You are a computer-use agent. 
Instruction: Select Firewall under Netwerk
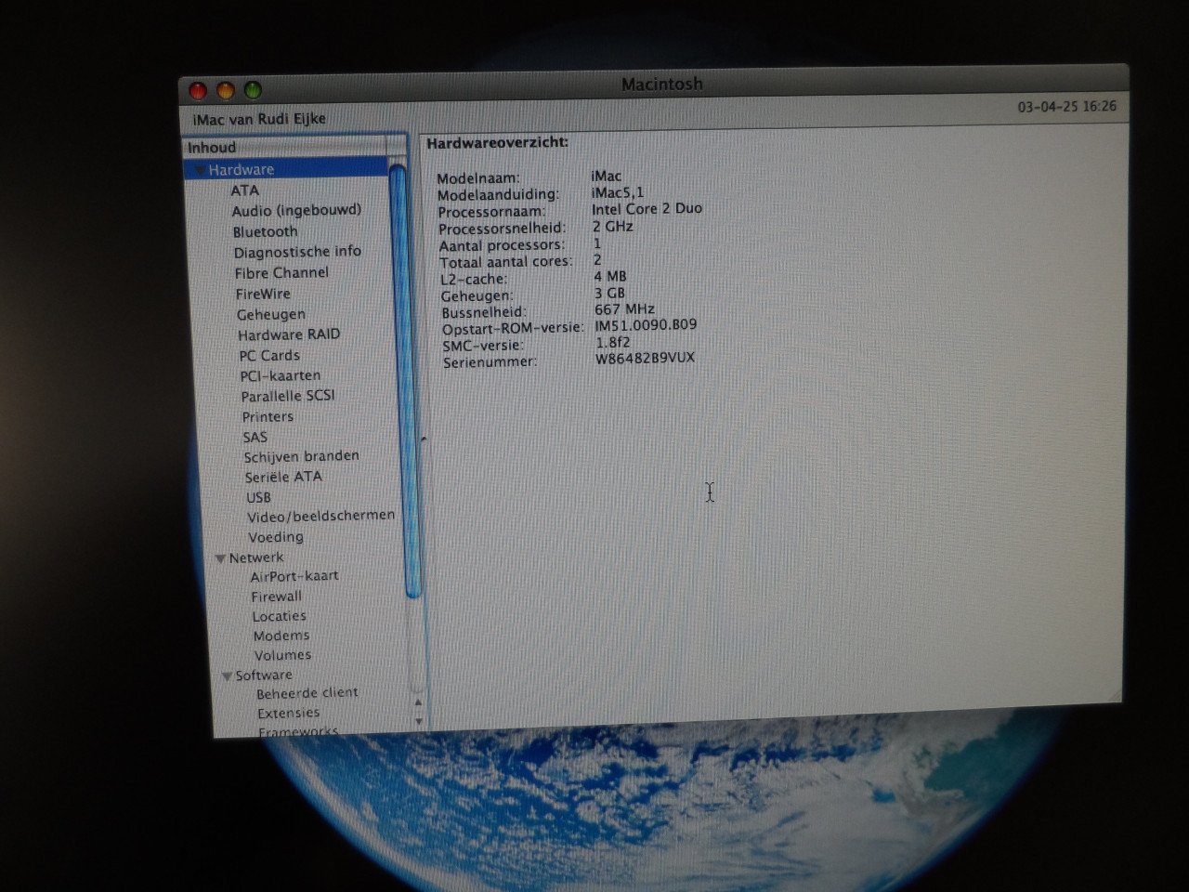[x=276, y=597]
